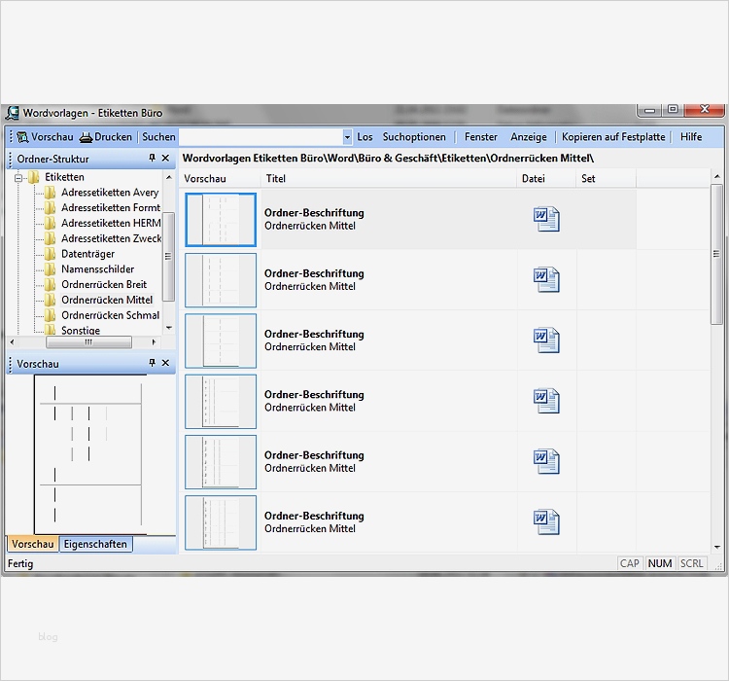Select fourth template thumbnail
The width and height of the screenshot is (729, 681).
coord(221,401)
